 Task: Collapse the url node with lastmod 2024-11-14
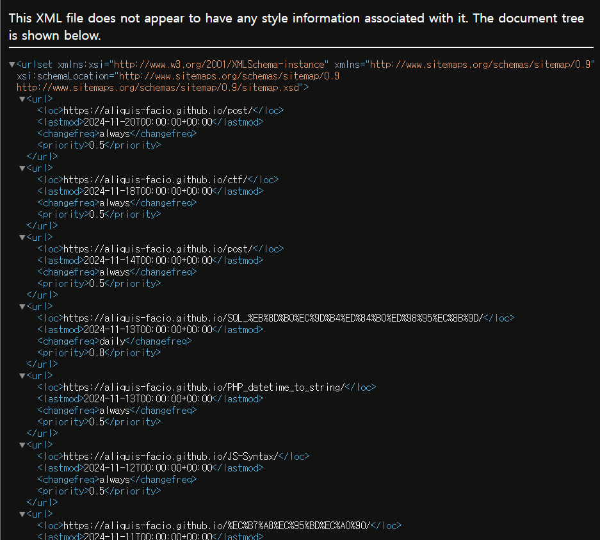pyautogui.click(x=22, y=238)
